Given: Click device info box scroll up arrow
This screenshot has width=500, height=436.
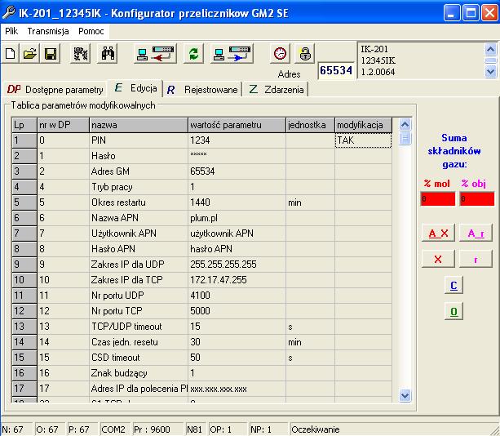Looking at the screenshot, I should (x=490, y=50).
